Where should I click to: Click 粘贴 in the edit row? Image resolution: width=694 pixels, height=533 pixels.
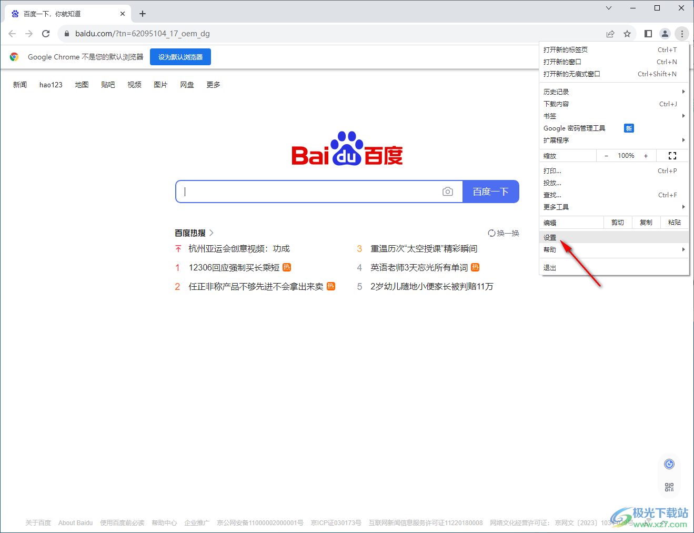pyautogui.click(x=675, y=223)
